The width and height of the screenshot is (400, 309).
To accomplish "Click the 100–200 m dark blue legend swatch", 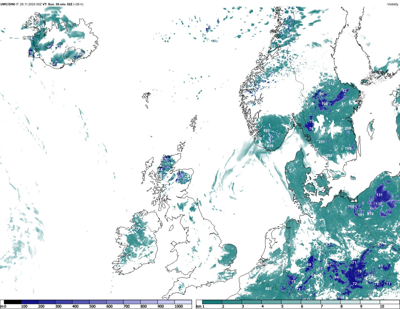I will click(x=30, y=302).
